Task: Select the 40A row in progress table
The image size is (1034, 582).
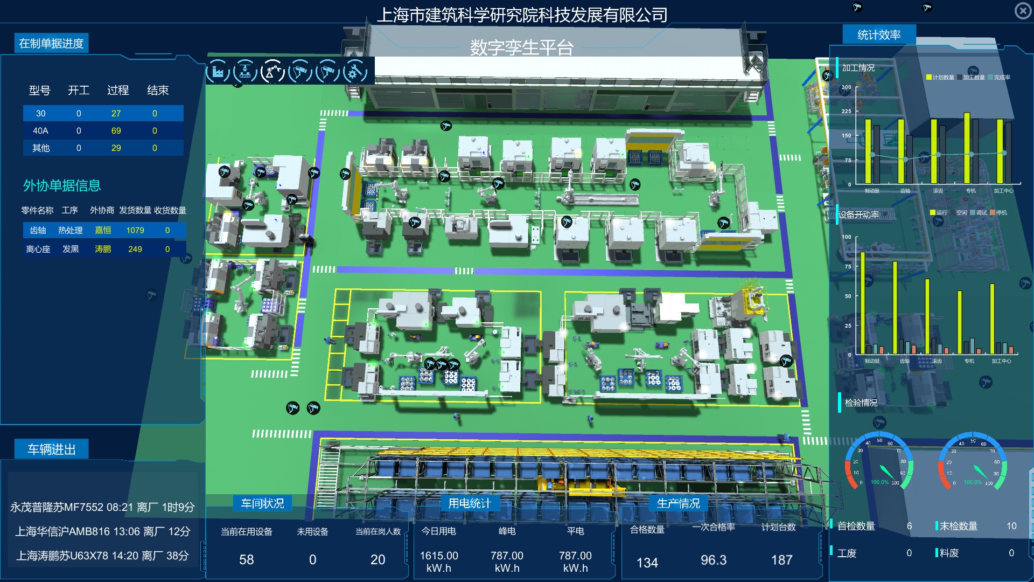Action: coord(103,131)
